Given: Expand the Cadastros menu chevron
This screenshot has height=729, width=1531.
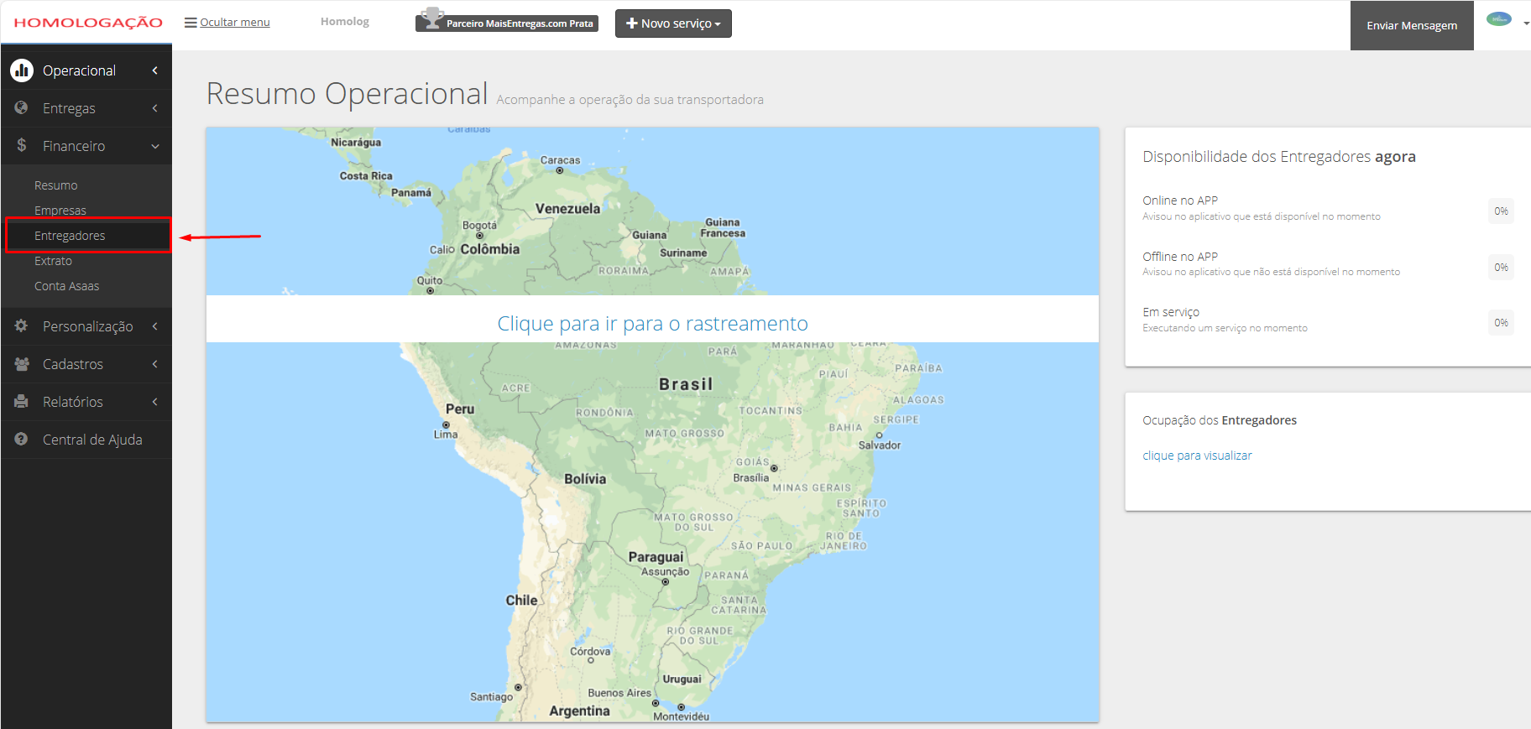Looking at the screenshot, I should (155, 364).
